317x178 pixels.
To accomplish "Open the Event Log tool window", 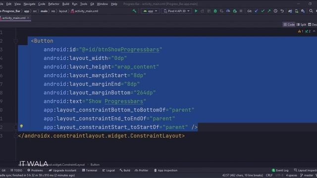I will pyautogui.click(x=280, y=170).
